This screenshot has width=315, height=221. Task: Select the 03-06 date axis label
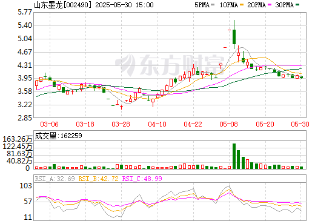pyautogui.click(x=49, y=124)
